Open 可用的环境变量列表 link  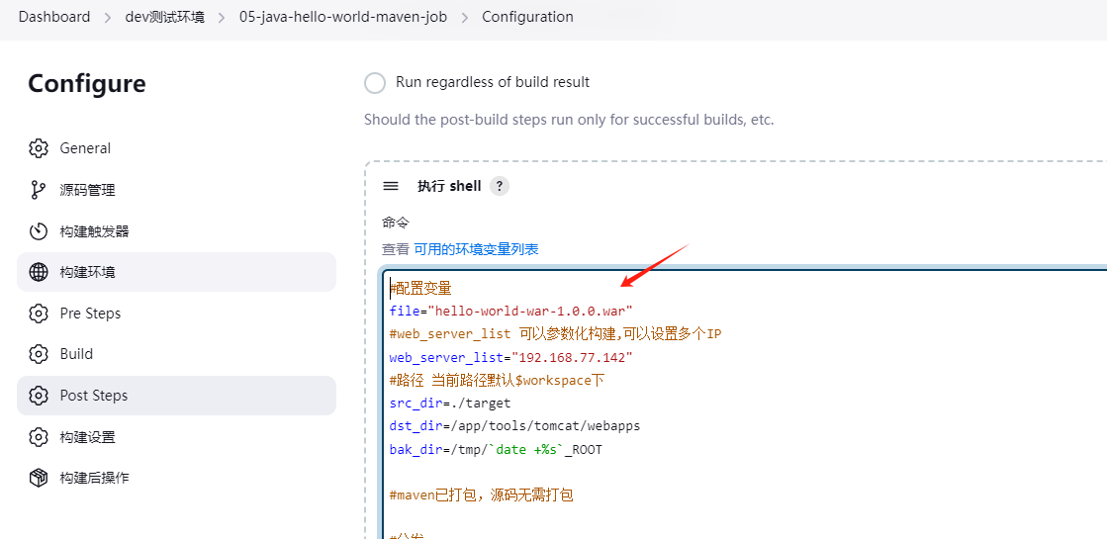coord(476,249)
